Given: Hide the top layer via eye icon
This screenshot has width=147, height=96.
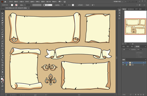Looking at the screenshot, I should pyautogui.click(x=123, y=63).
